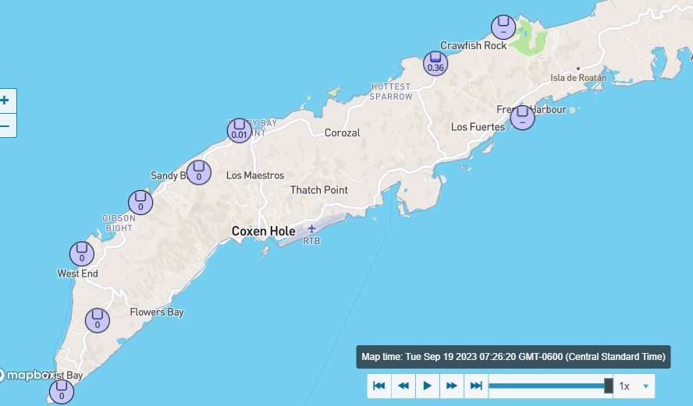The image size is (693, 406).
Task: Click the rain gauge marker at Sandy Bay
Action: pos(199,171)
